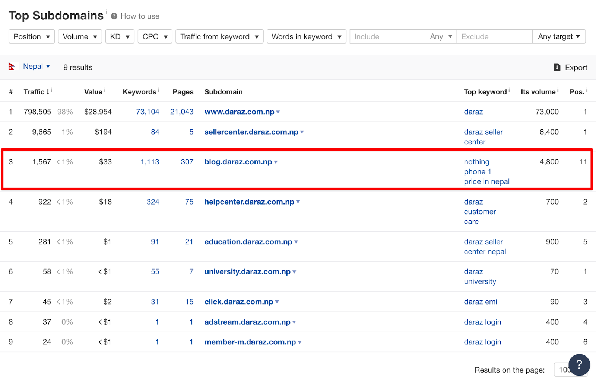The height and width of the screenshot is (383, 596).
Task: Open 'daraz emi' keyword link
Action: (x=481, y=302)
